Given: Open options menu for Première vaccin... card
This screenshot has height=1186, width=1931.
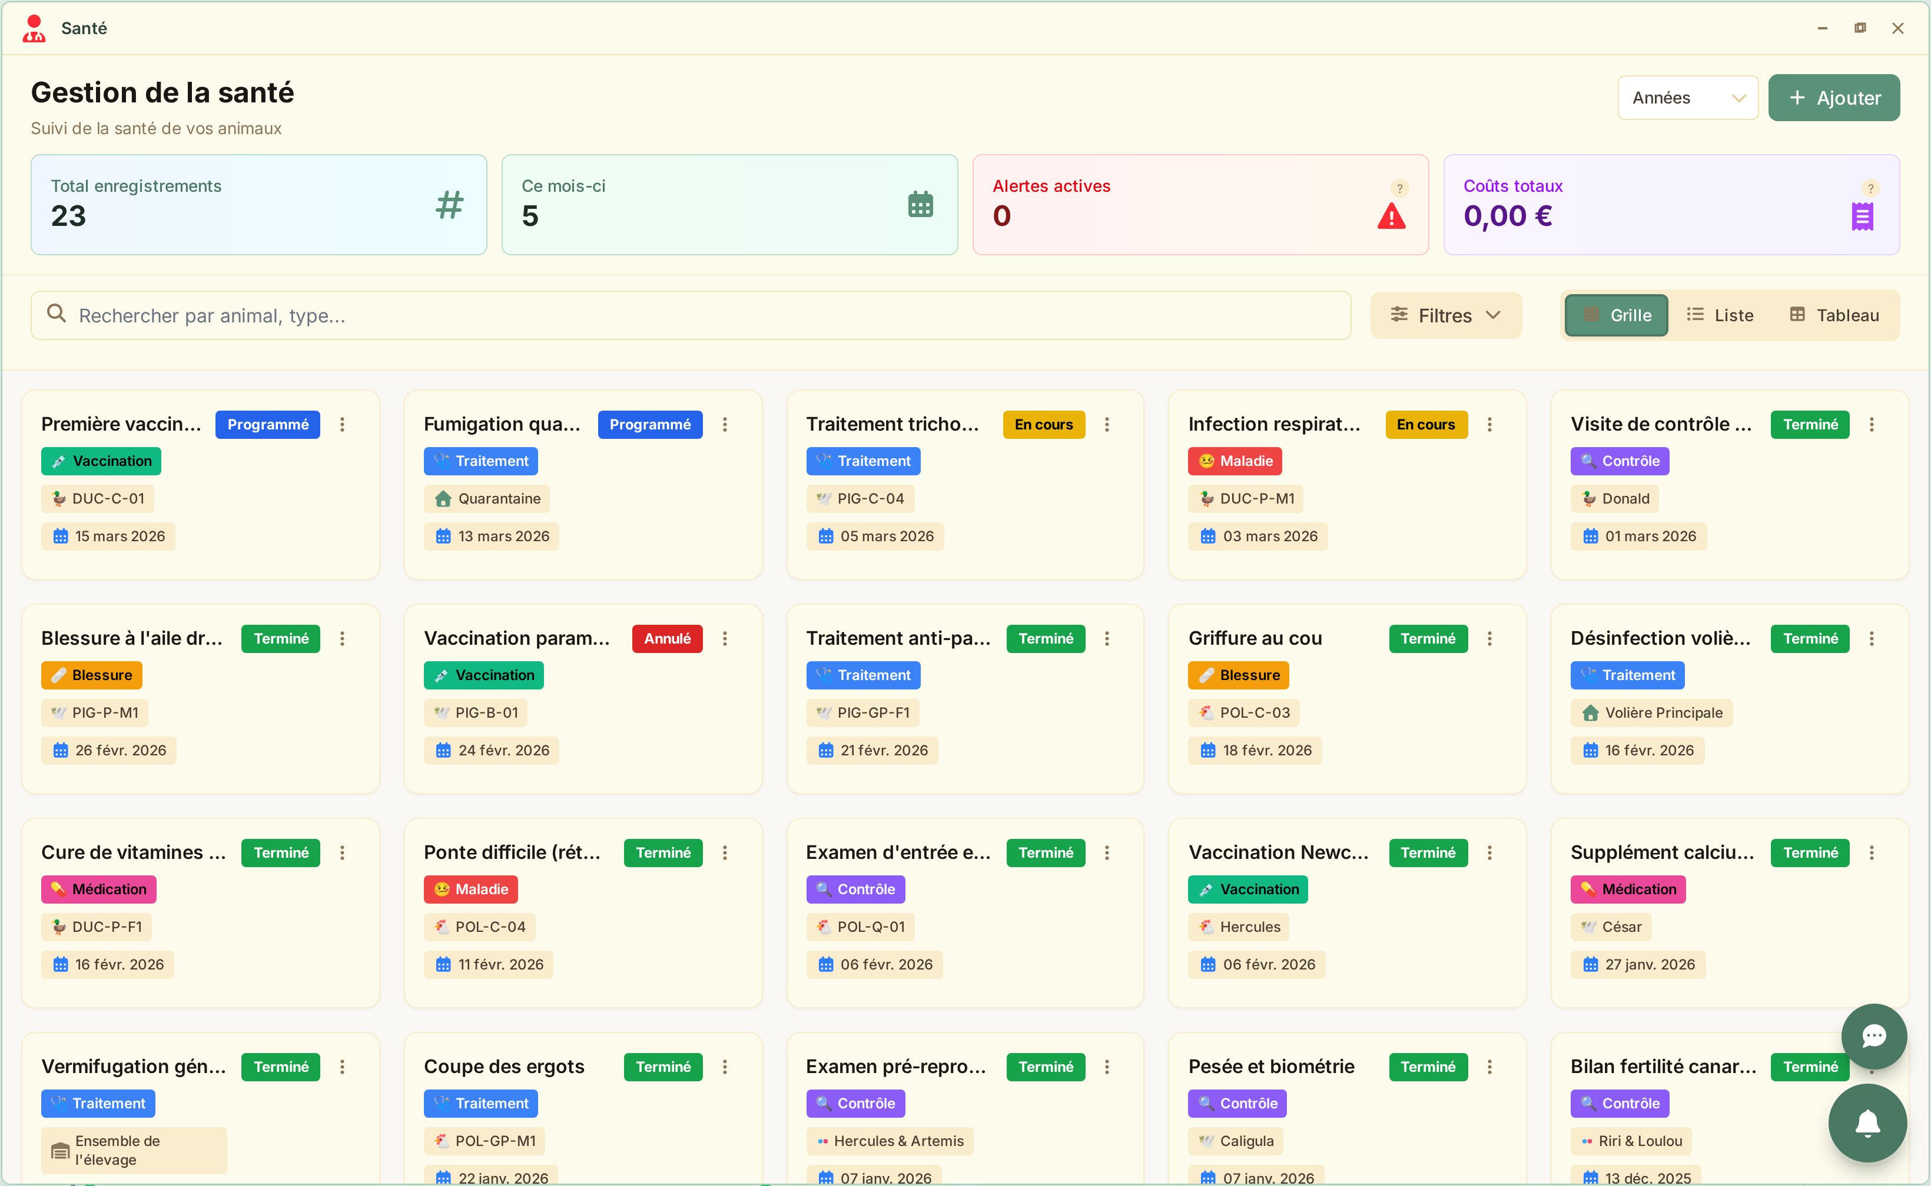Looking at the screenshot, I should pos(342,424).
